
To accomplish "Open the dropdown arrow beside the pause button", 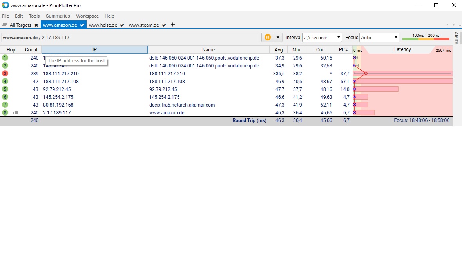I will pos(278,37).
